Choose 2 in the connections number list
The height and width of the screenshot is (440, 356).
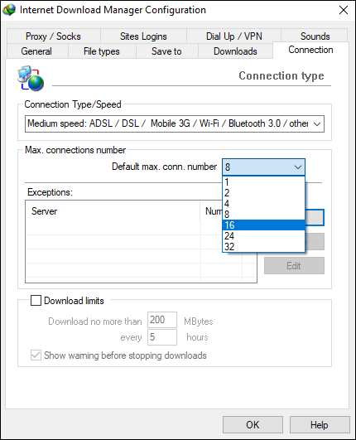263,193
